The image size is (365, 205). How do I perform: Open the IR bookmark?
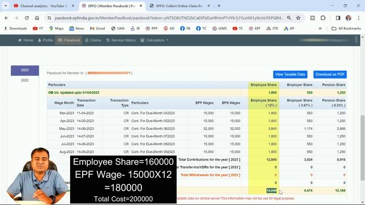(135, 28)
